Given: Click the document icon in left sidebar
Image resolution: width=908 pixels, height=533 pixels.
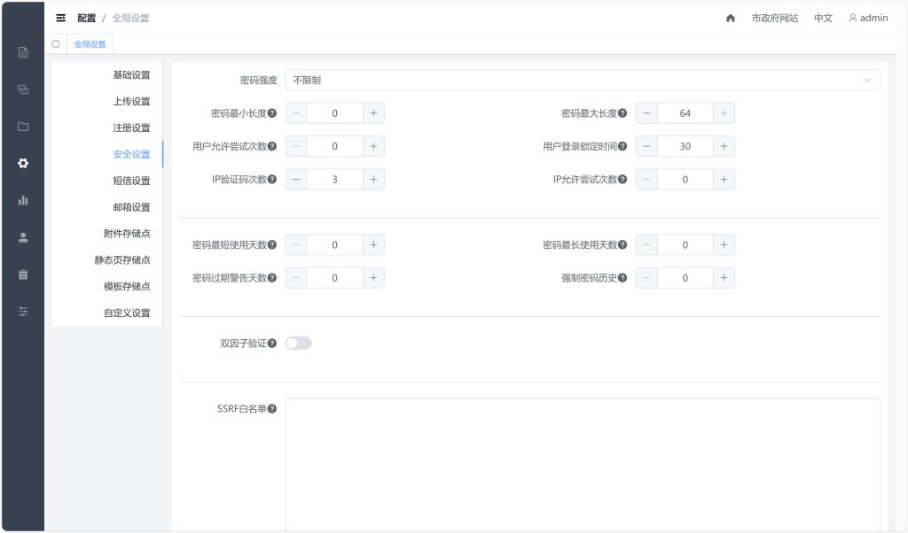Looking at the screenshot, I should click(23, 52).
